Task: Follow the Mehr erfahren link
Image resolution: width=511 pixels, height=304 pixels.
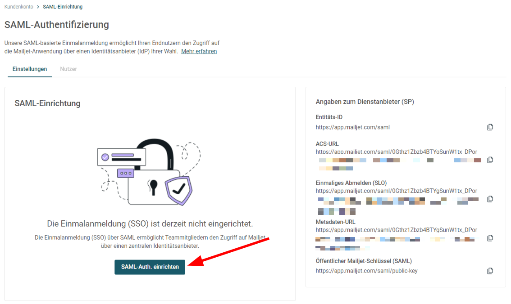Action: point(199,51)
